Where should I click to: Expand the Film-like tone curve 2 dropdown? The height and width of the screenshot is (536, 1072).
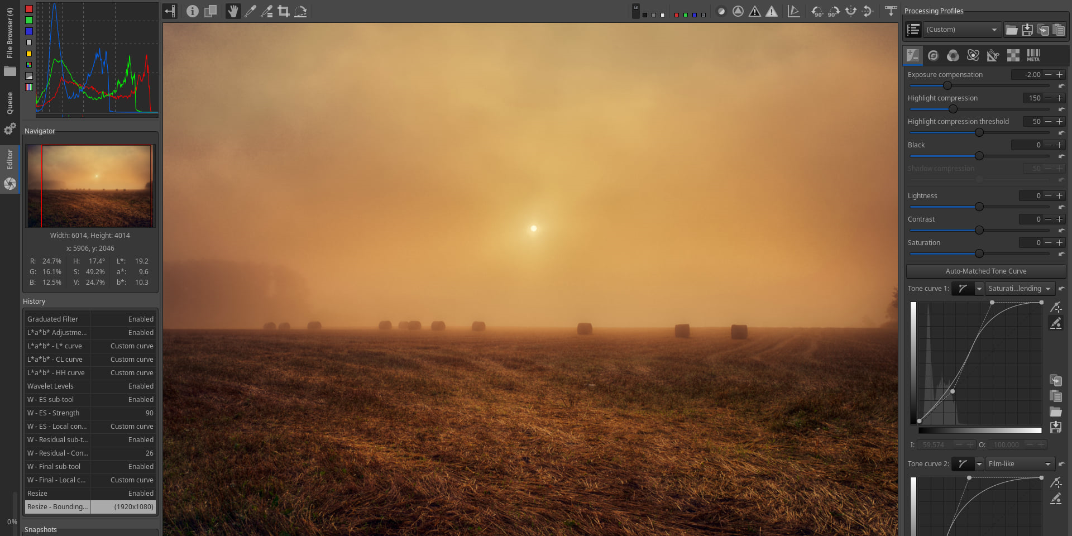pyautogui.click(x=1020, y=464)
